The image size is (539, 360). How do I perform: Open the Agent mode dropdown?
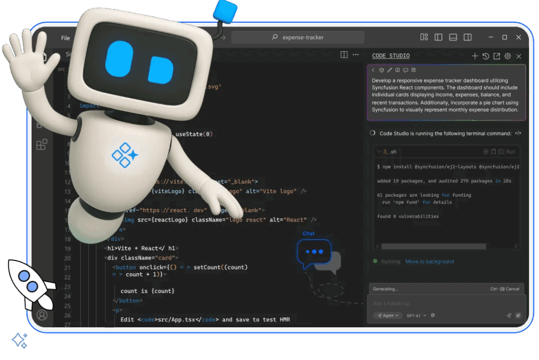(x=388, y=316)
